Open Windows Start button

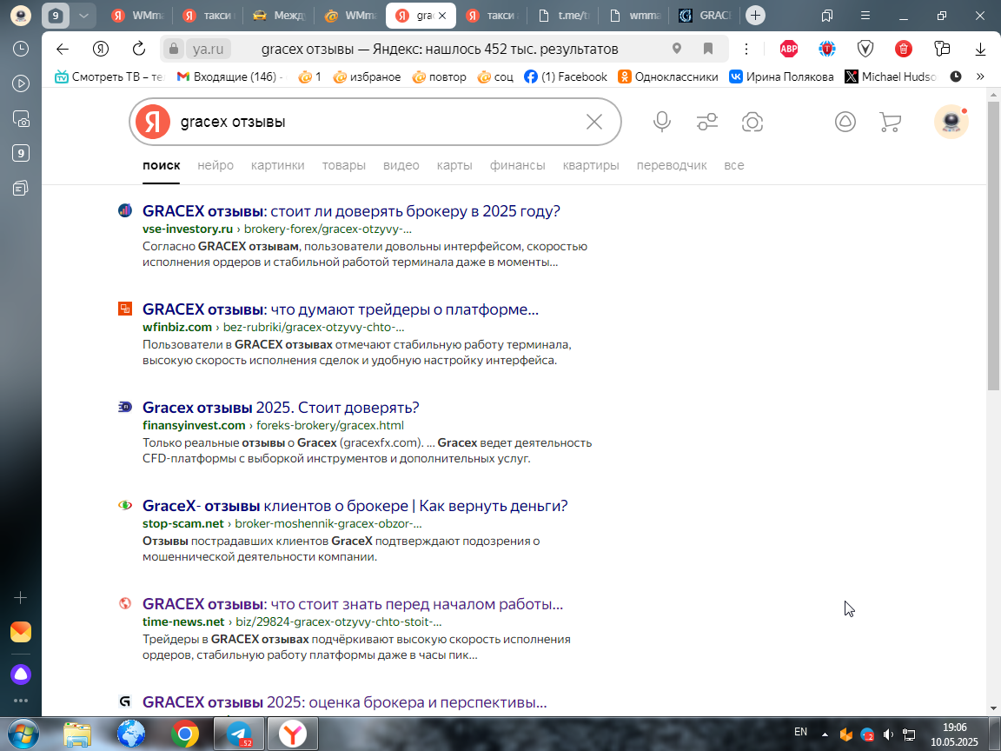click(x=23, y=734)
